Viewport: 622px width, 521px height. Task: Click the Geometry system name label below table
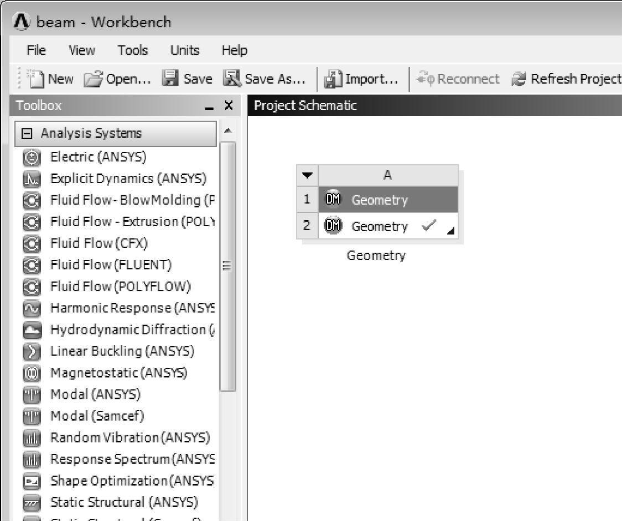[376, 256]
